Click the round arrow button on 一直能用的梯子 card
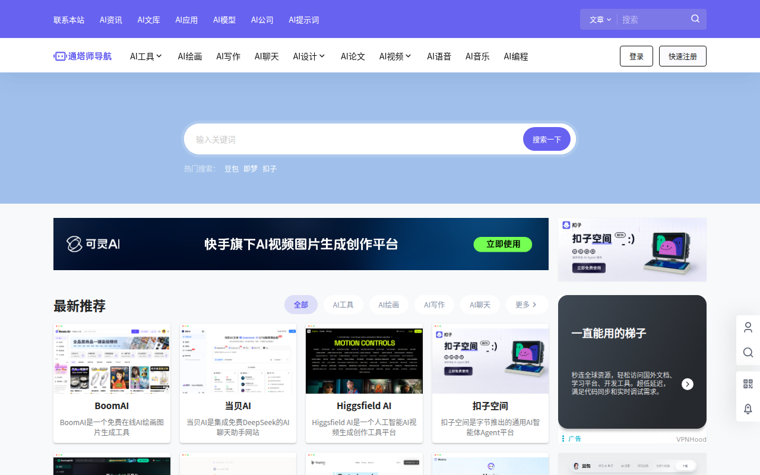 [688, 384]
